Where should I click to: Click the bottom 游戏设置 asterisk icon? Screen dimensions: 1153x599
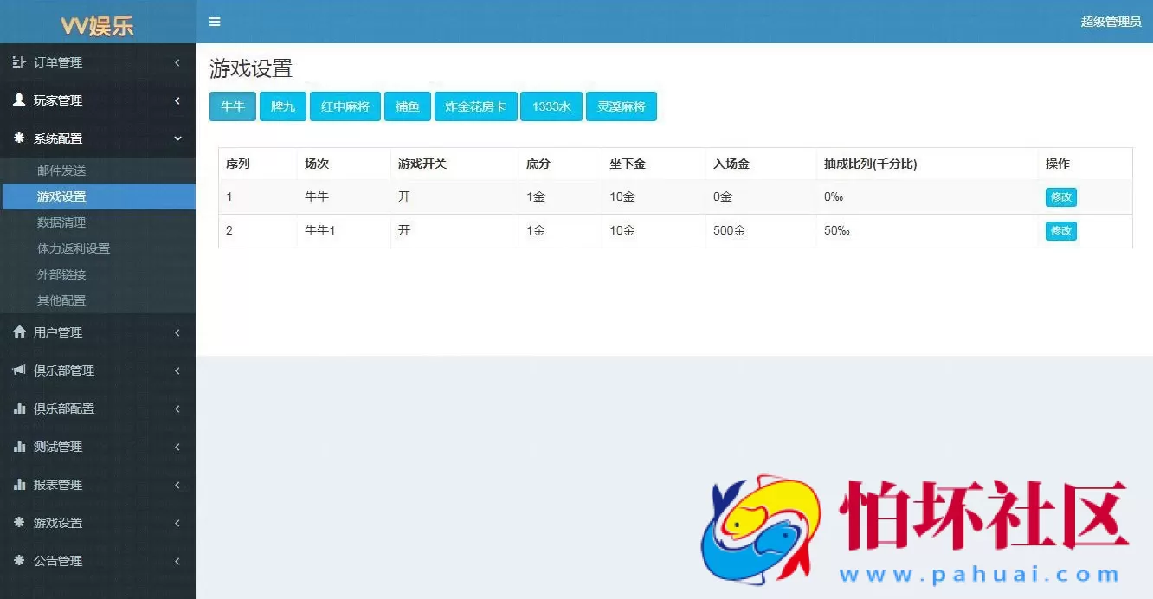coord(20,523)
